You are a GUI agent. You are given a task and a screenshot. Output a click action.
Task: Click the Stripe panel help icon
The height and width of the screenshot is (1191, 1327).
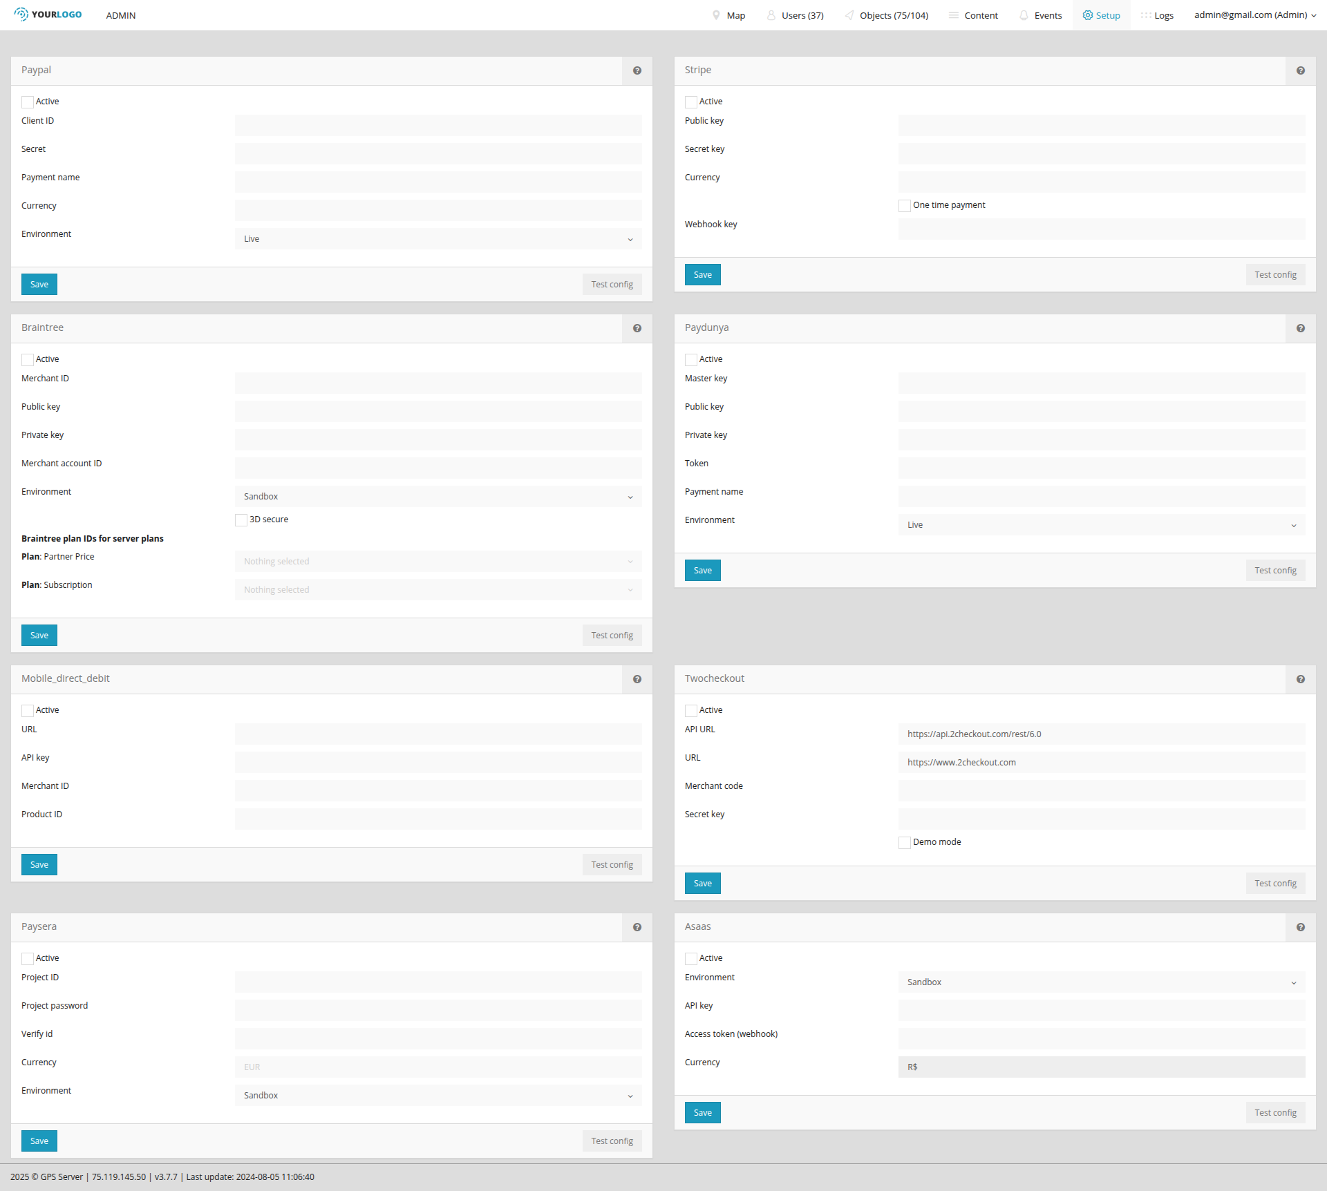1301,70
